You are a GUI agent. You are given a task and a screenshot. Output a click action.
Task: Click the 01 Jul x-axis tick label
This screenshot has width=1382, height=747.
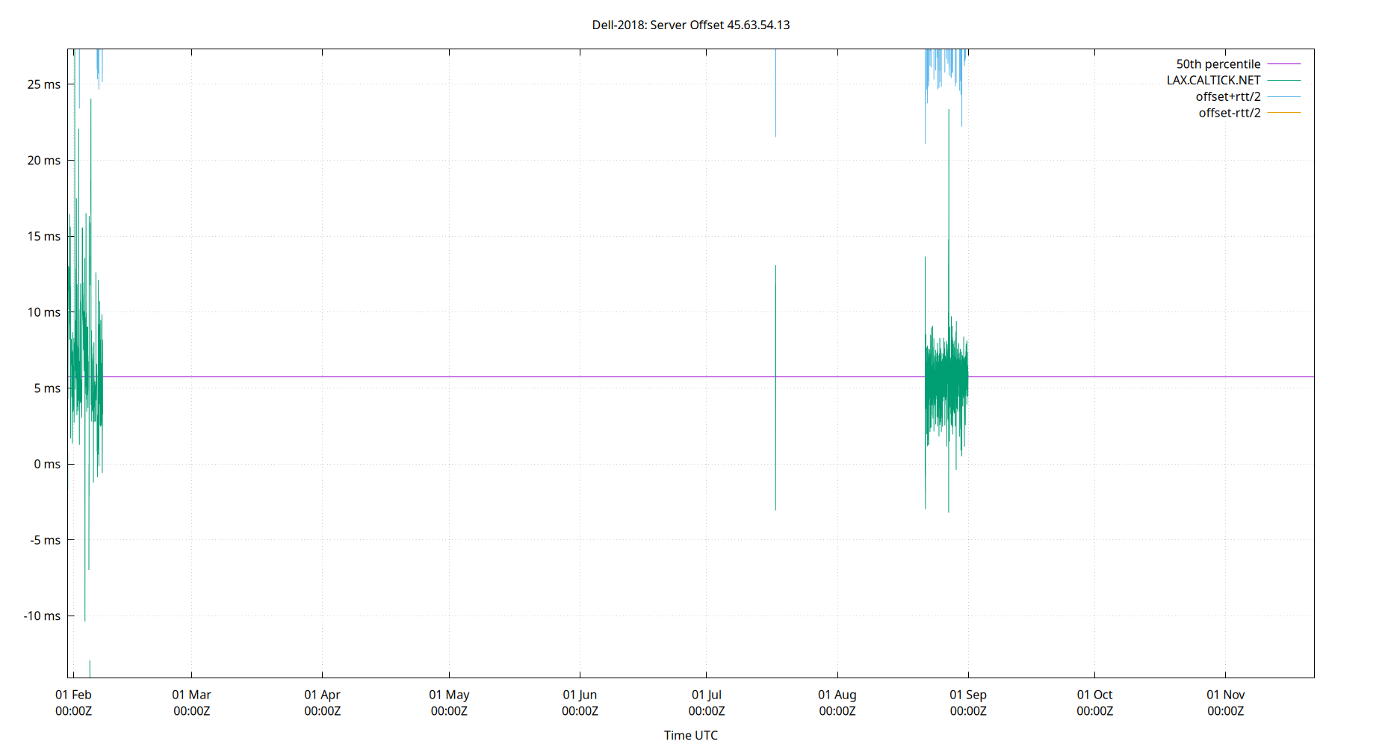pos(706,702)
